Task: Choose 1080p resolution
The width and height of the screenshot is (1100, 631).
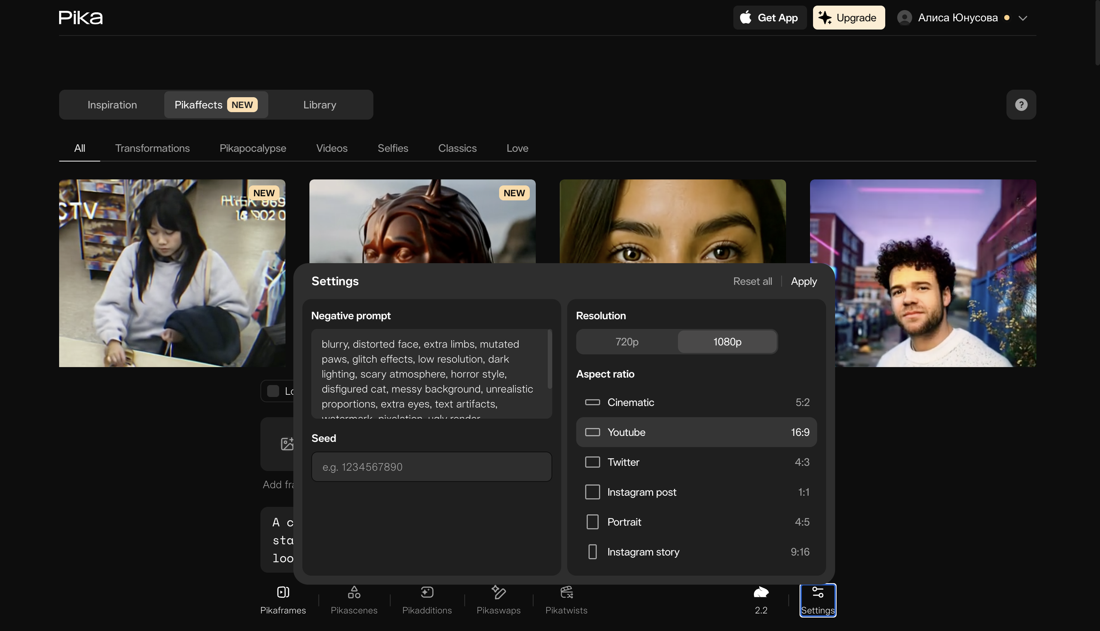Action: (727, 342)
